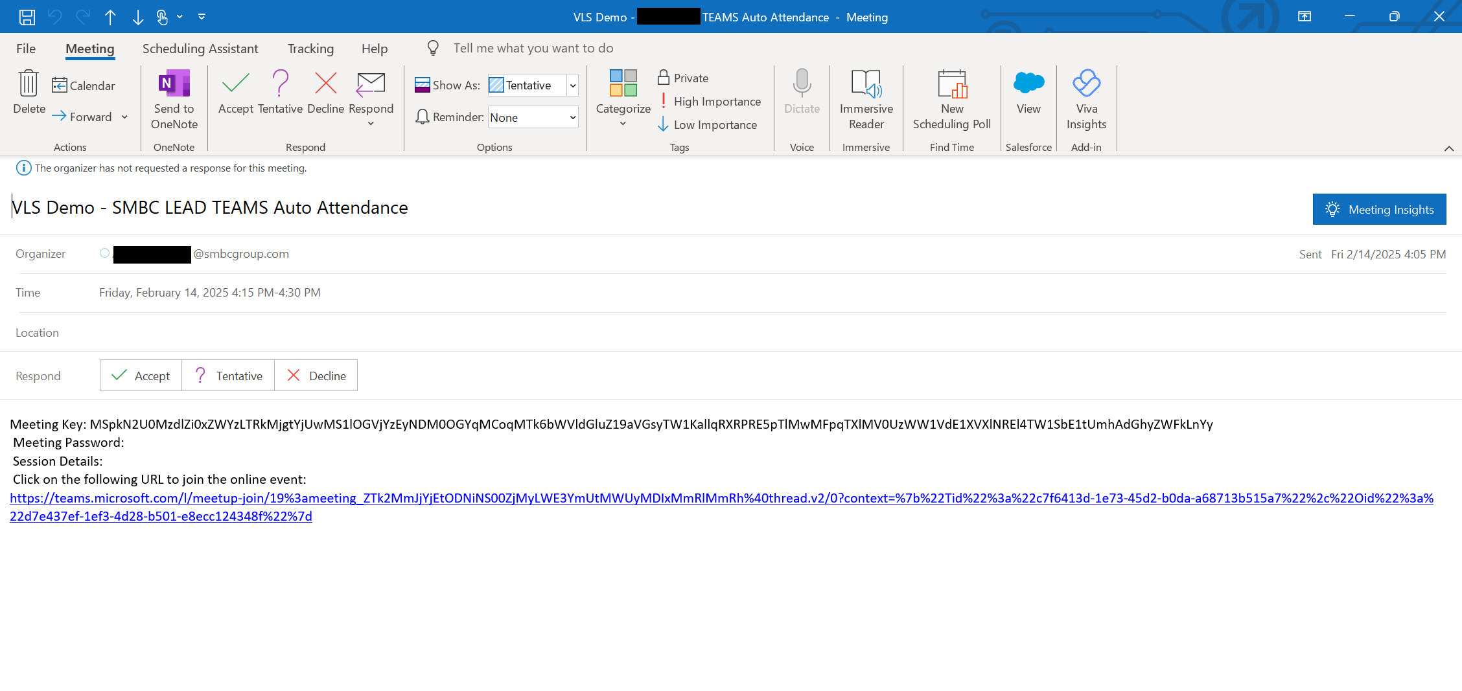Expand the Forward options arrow
Viewport: 1462px width, 691px height.
pos(124,117)
